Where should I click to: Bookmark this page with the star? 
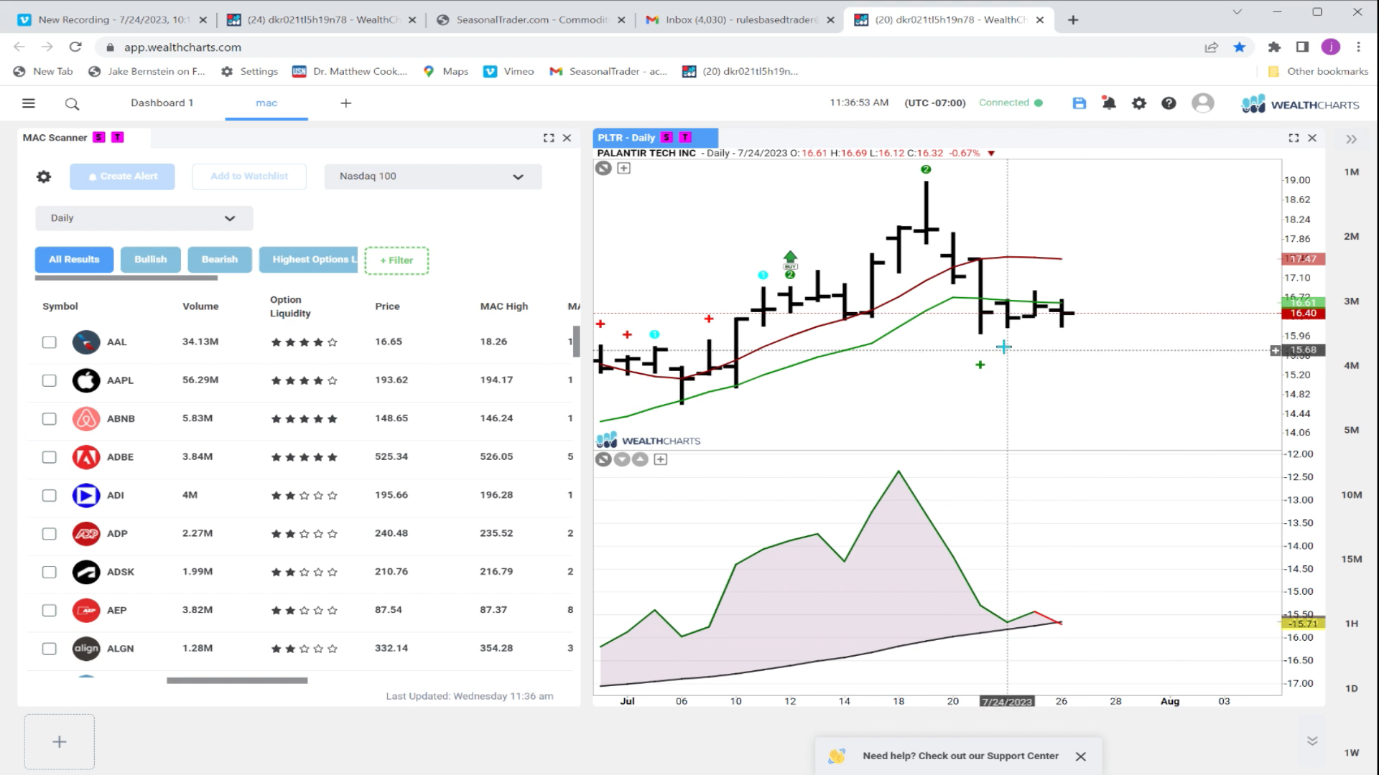point(1239,47)
